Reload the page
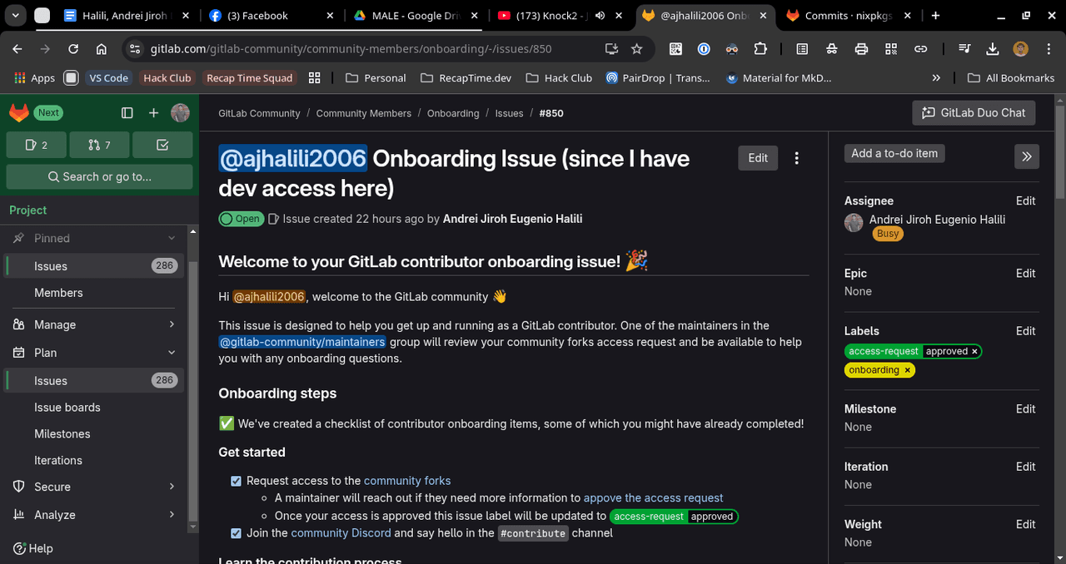Image resolution: width=1066 pixels, height=564 pixels. tap(73, 49)
